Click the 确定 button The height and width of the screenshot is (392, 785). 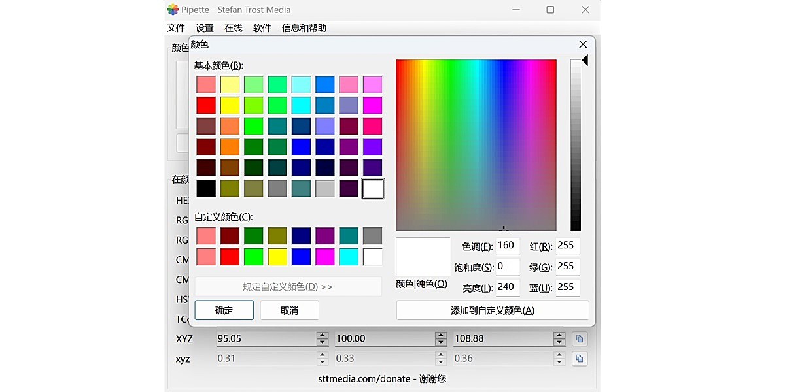click(x=224, y=310)
